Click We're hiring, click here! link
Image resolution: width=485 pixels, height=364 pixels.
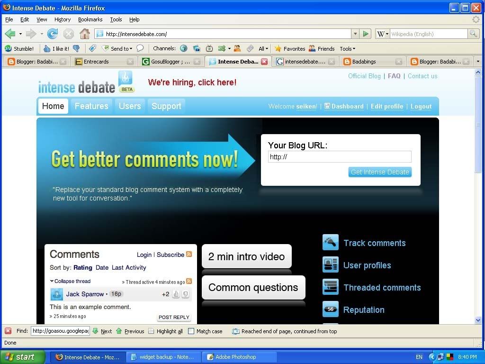point(192,82)
